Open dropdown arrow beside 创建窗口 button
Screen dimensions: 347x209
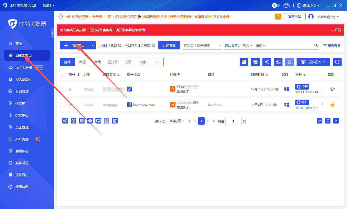pyautogui.click(x=92, y=45)
